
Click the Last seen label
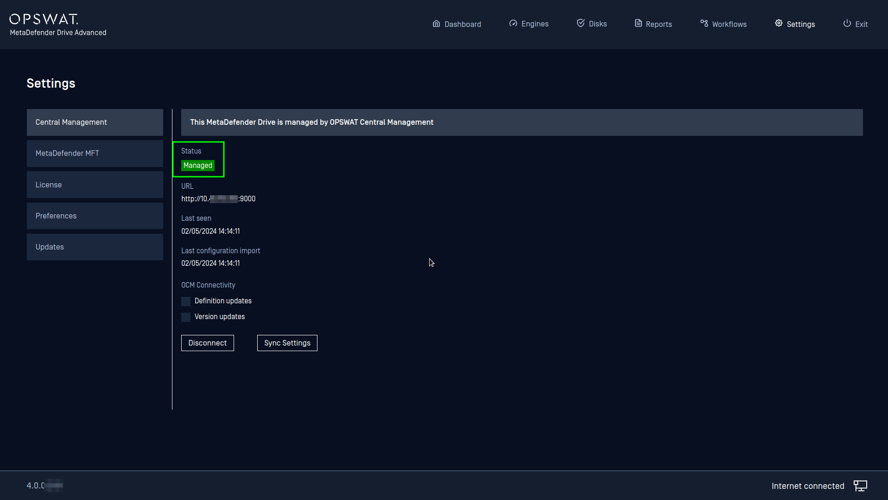[196, 218]
